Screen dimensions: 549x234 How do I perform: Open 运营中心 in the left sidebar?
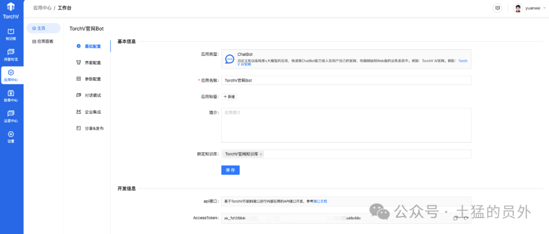click(x=11, y=116)
